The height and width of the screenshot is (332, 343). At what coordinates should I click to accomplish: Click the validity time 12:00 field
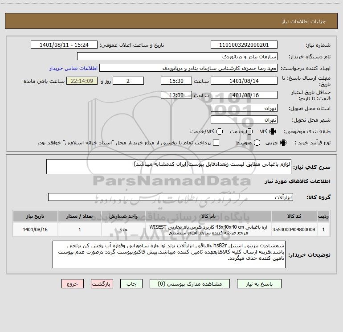tap(176, 95)
